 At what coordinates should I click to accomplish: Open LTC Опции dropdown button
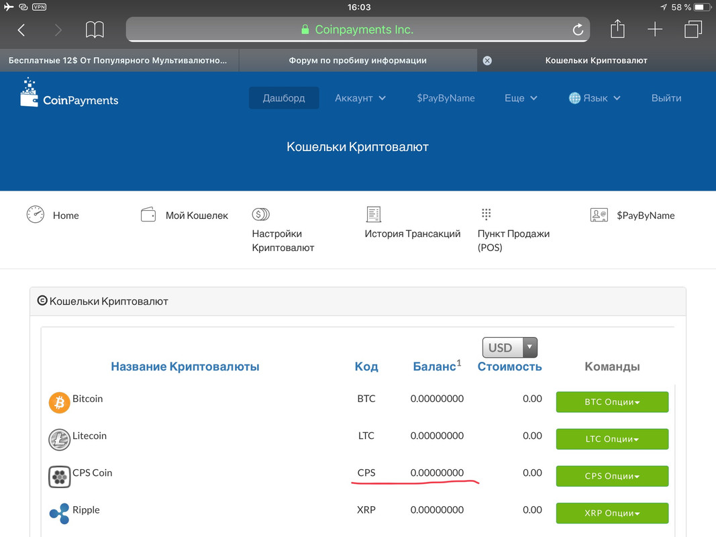(x=612, y=439)
